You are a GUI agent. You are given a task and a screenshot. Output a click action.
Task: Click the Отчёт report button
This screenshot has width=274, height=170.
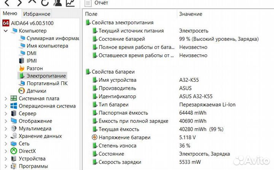tap(97, 3)
